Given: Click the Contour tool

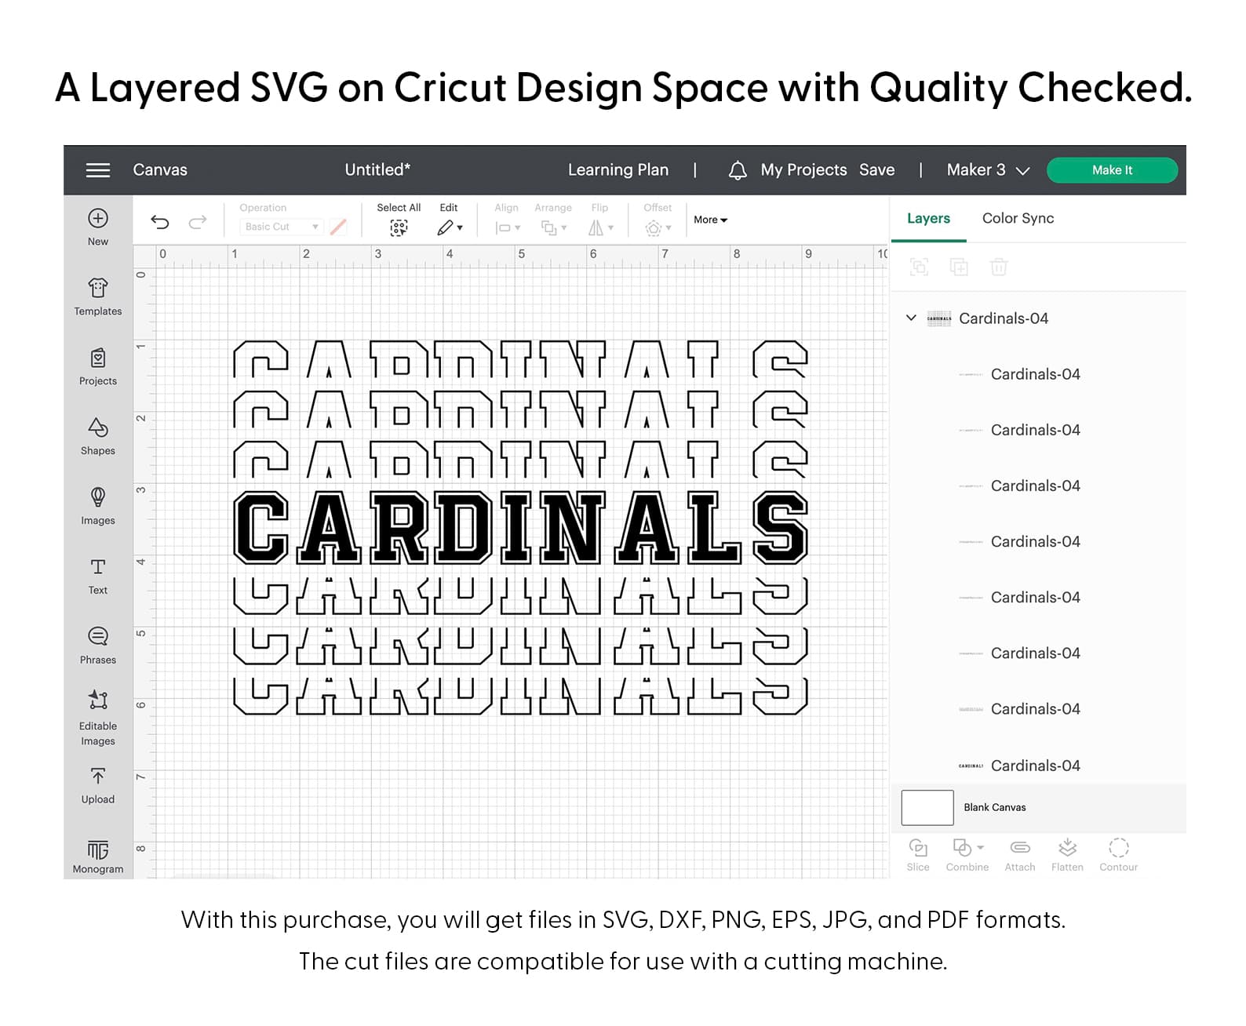Looking at the screenshot, I should coord(1119,855).
